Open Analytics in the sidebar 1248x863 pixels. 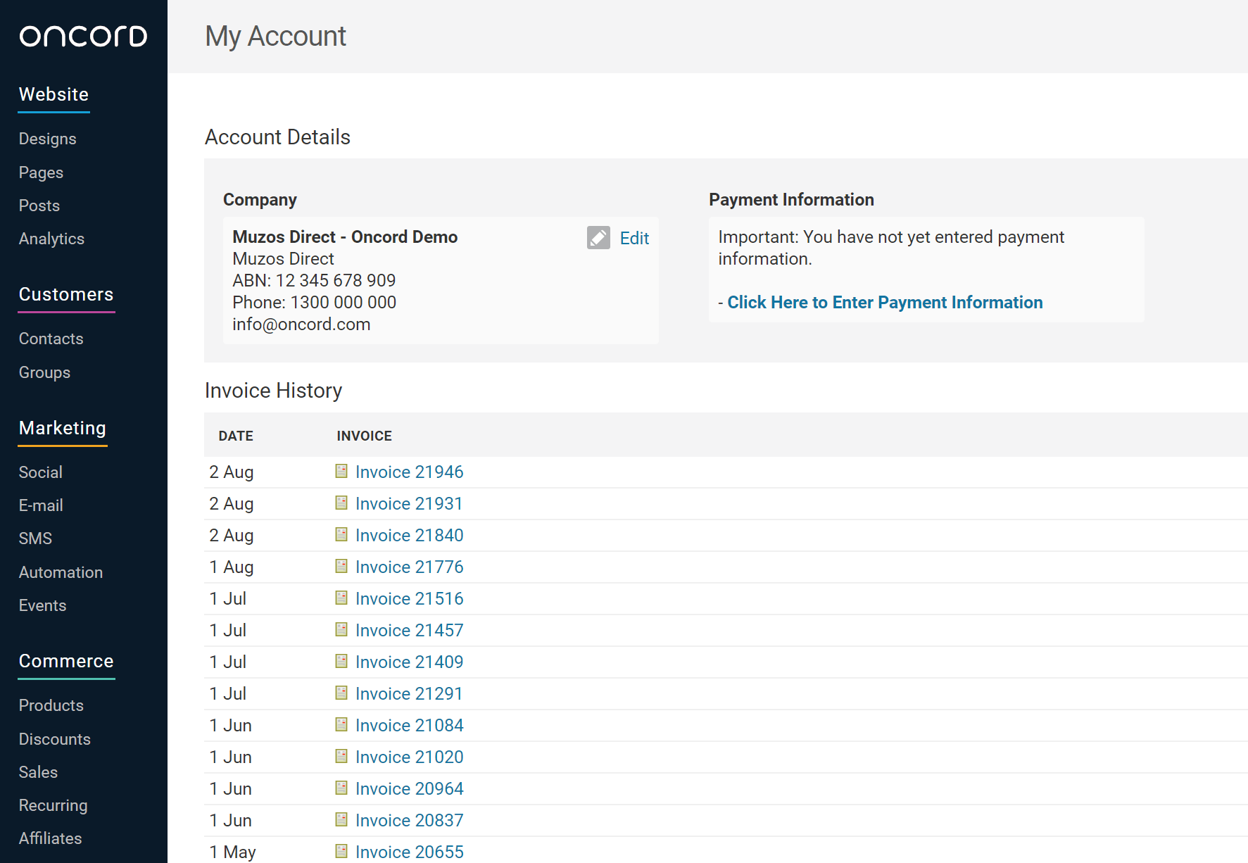(51, 239)
